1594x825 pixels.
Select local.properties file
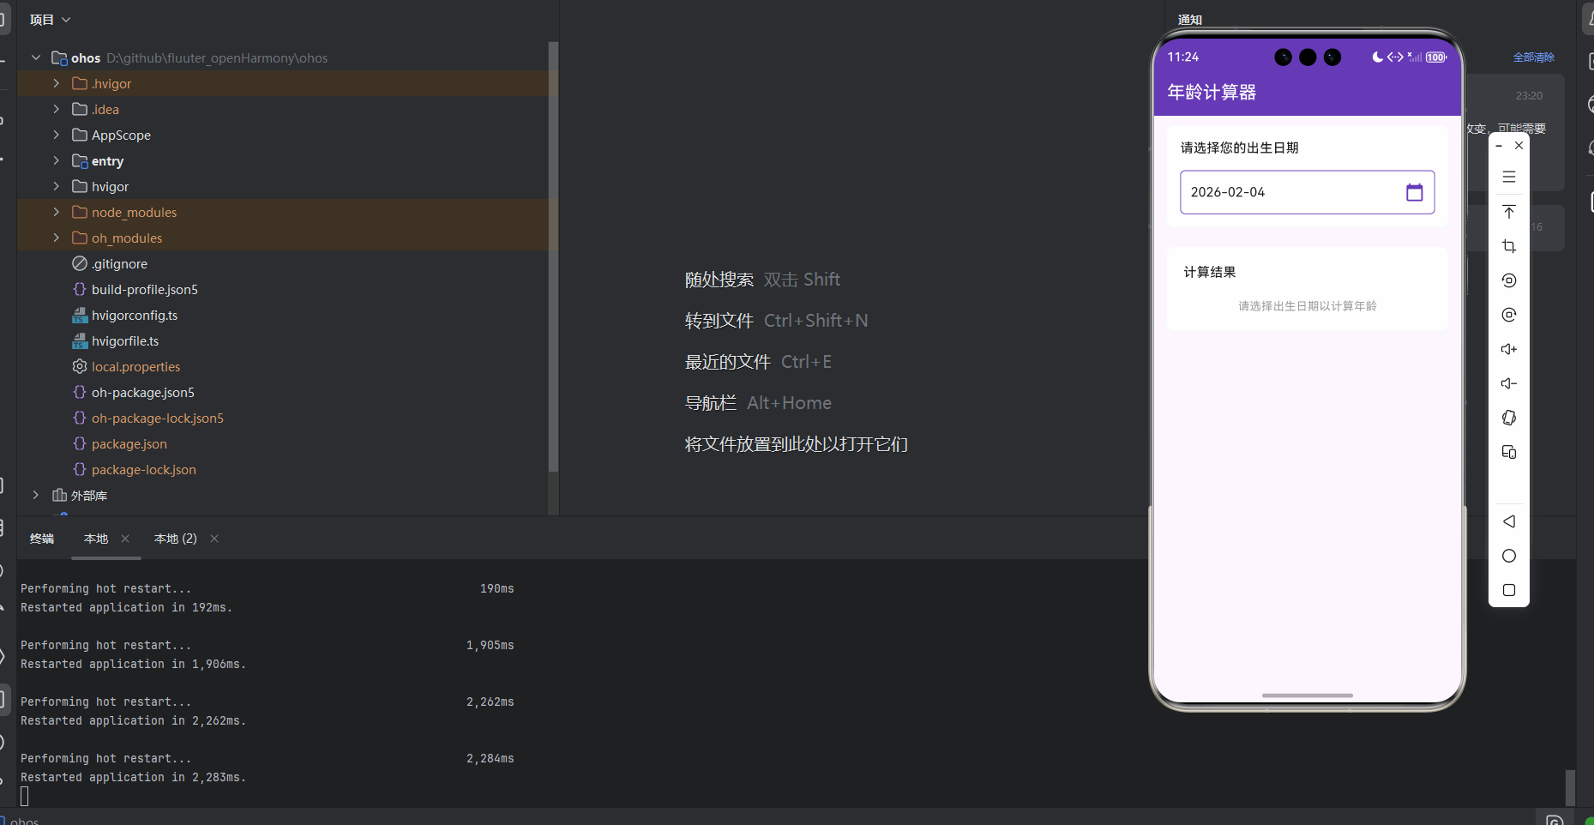point(135,367)
